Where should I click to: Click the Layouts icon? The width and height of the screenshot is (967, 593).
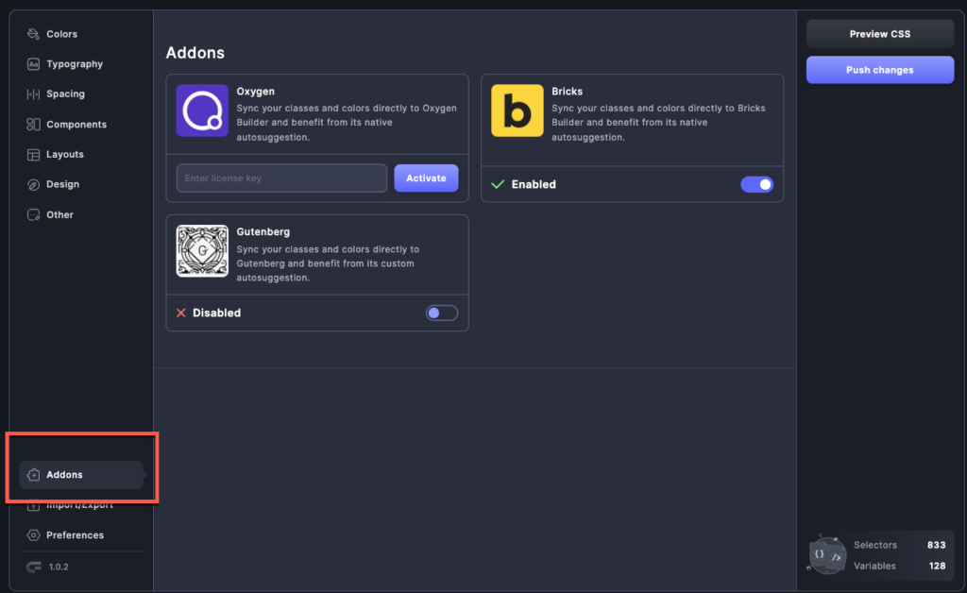tap(33, 154)
